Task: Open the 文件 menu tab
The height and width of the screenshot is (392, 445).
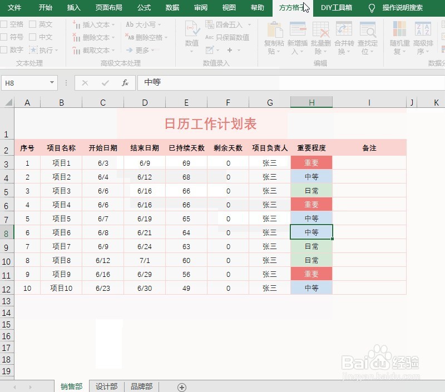Action: 14,8
